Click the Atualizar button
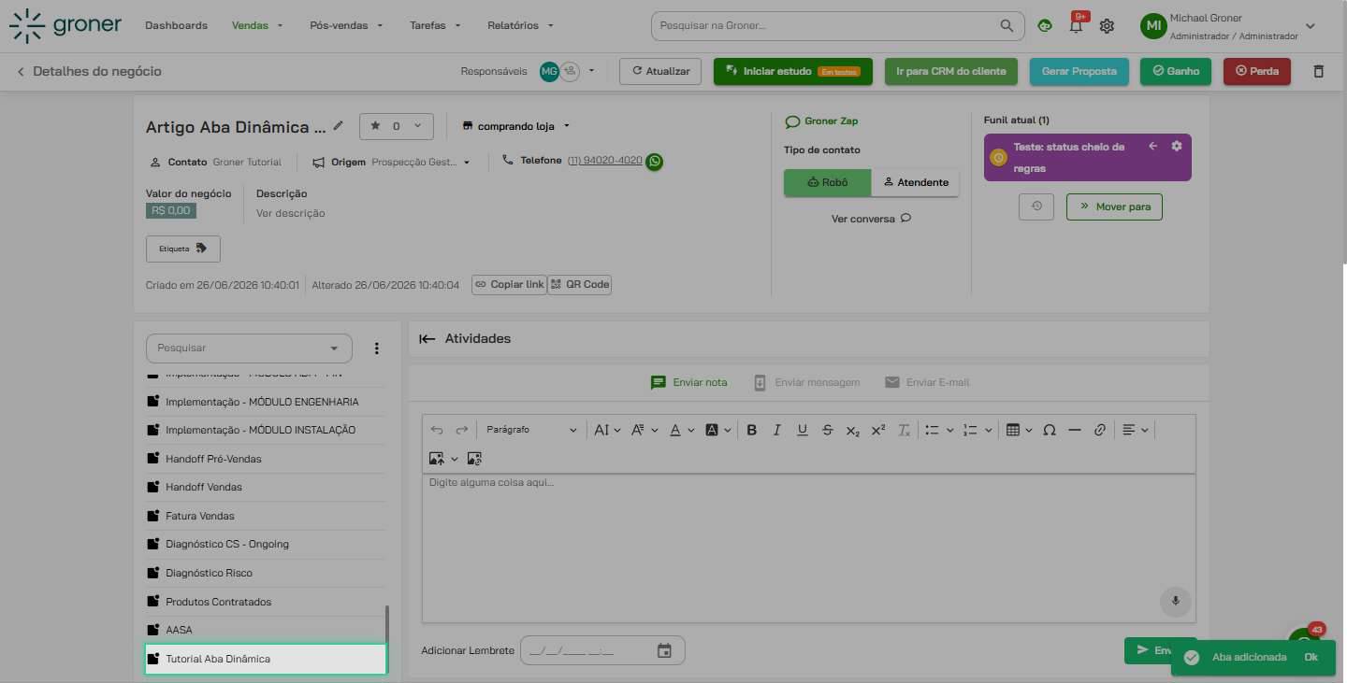1347x683 pixels. [x=660, y=71]
